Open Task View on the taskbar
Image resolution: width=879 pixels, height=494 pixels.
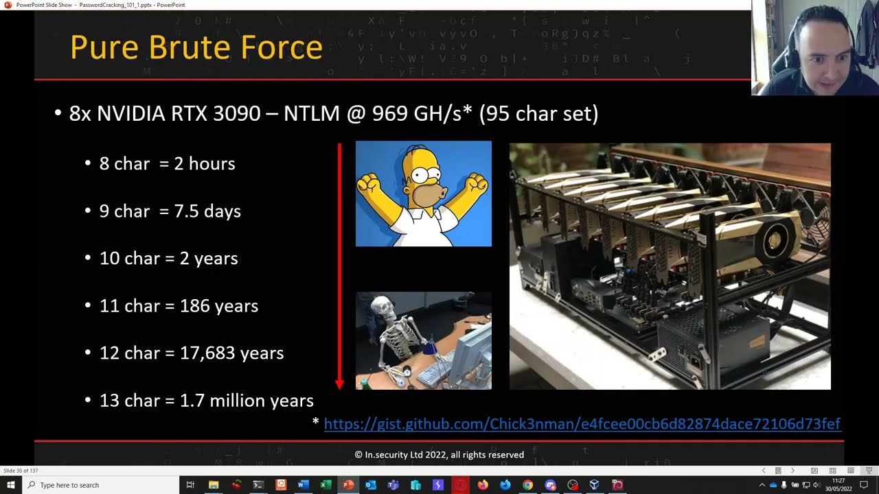pos(190,485)
